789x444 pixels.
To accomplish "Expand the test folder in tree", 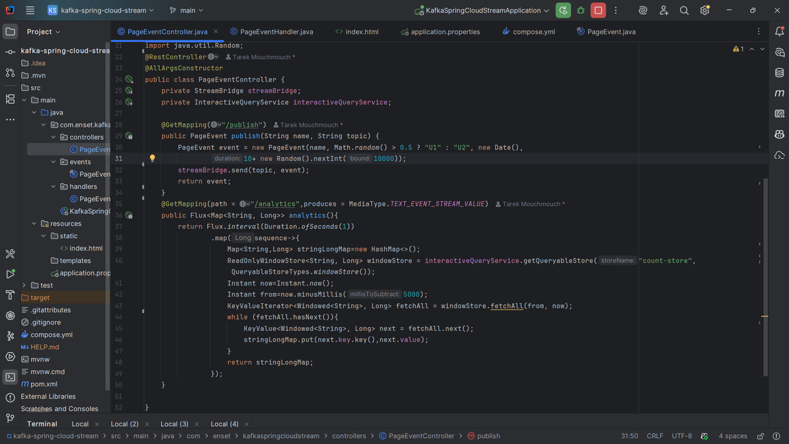I will pos(24,285).
